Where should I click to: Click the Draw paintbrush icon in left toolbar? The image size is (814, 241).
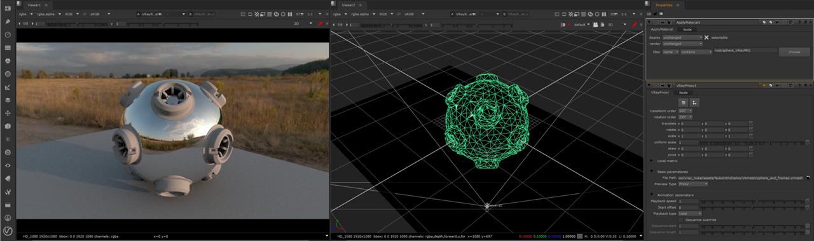8,21
